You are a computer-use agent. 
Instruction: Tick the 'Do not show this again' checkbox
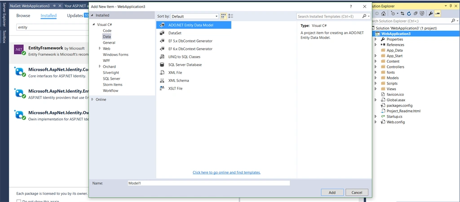19,201
